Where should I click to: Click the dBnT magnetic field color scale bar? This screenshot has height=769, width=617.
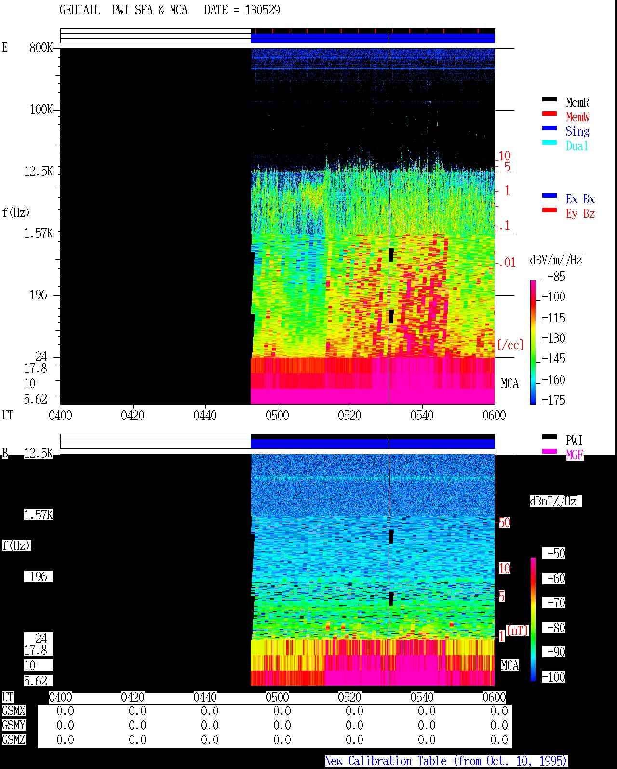pos(533,619)
